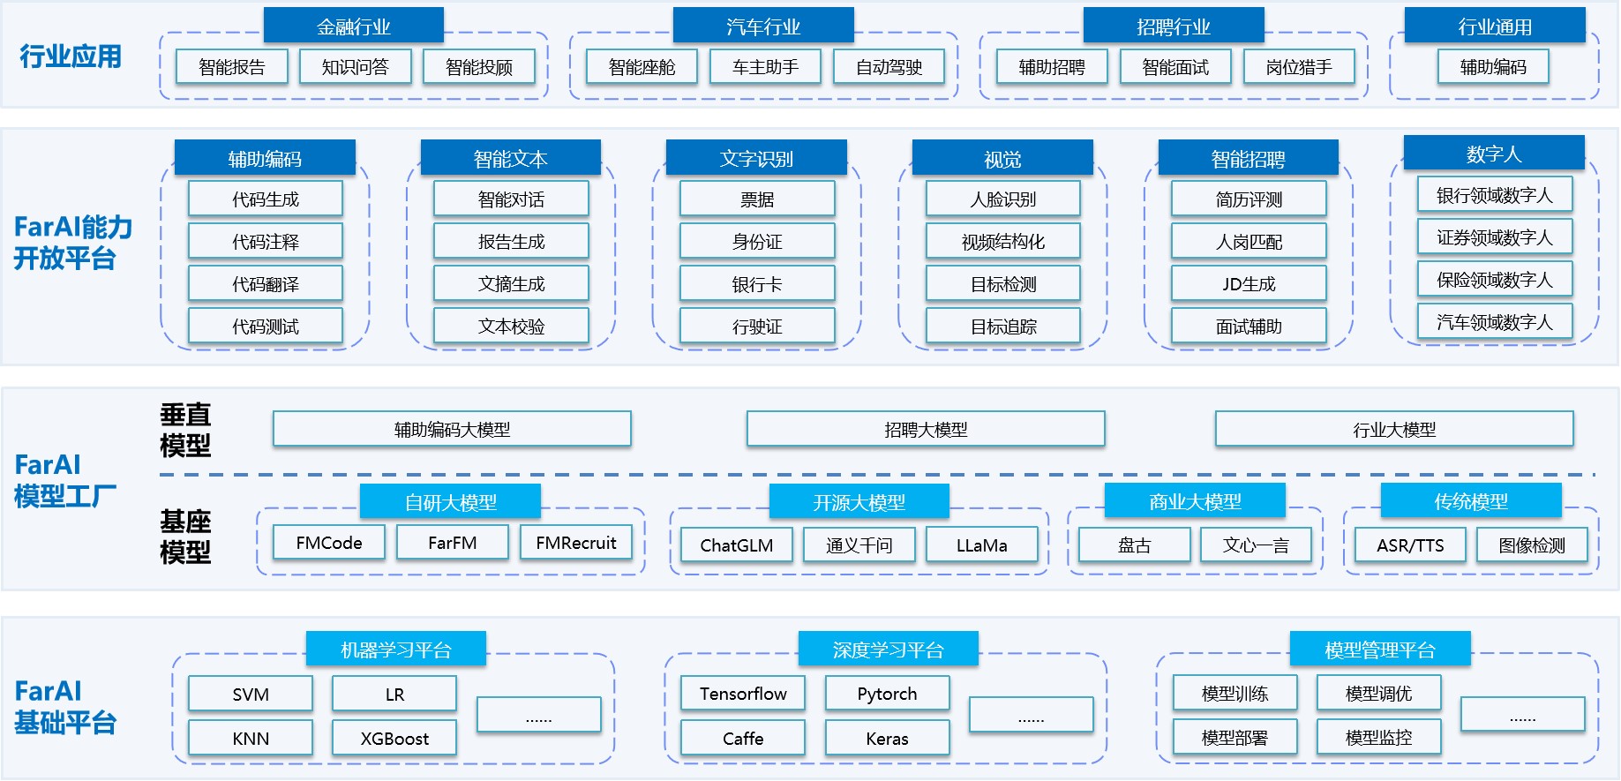The height and width of the screenshot is (781, 1621).
Task: Click the ChatGLM model box
Action: pos(736,545)
